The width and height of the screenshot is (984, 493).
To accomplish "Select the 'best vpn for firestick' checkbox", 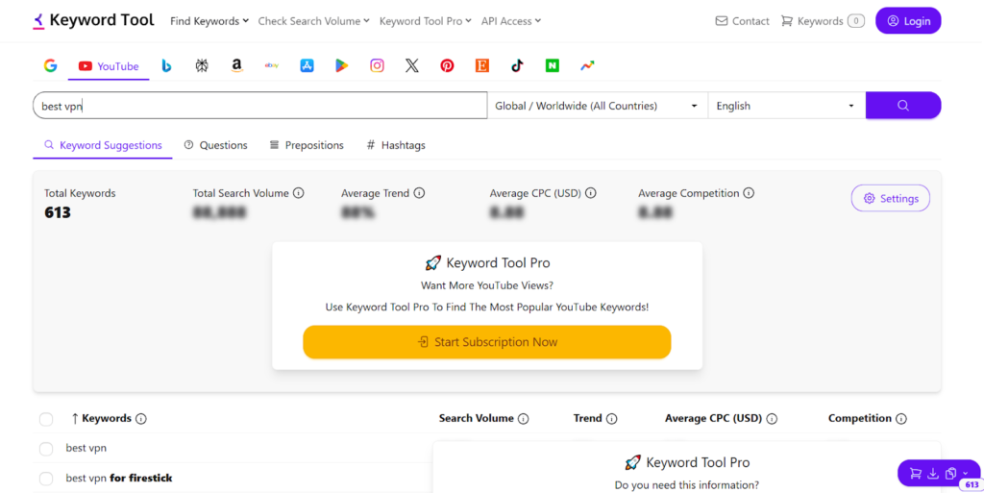I will 46,479.
